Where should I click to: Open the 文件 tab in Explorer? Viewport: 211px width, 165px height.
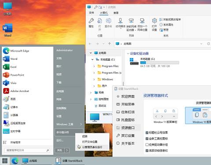pos(91,13)
